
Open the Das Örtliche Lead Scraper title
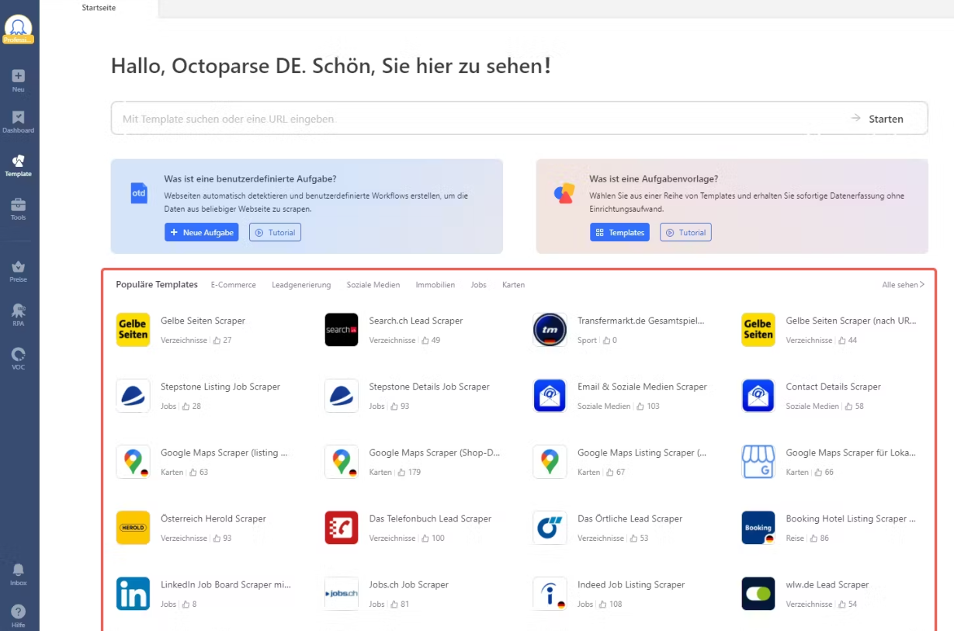tap(630, 518)
